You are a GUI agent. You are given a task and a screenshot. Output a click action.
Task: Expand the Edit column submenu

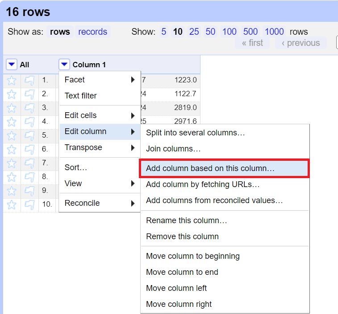(x=100, y=131)
